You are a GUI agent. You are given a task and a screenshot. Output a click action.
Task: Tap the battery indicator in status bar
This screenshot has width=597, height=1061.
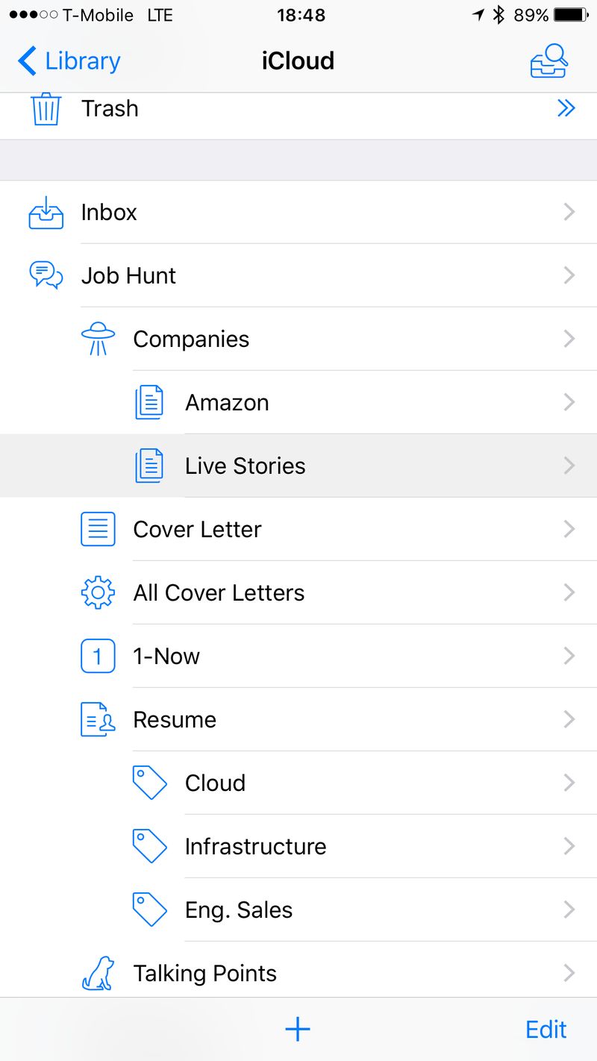click(x=571, y=15)
